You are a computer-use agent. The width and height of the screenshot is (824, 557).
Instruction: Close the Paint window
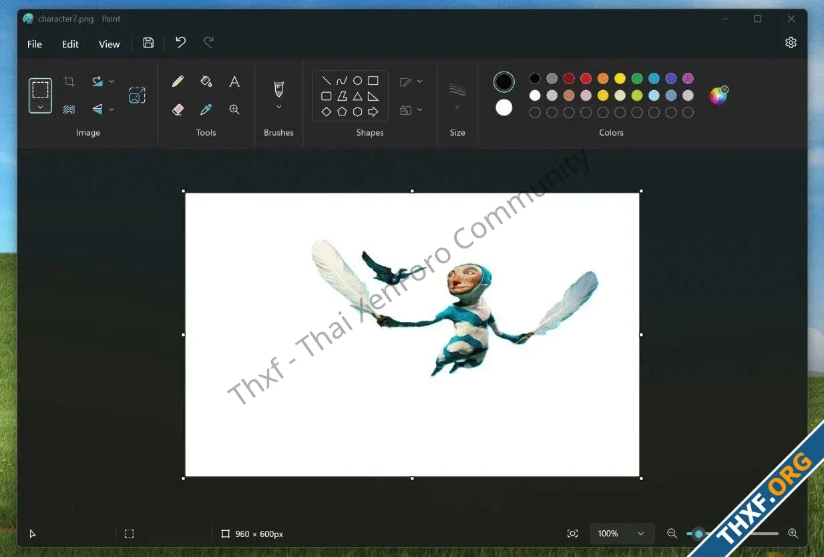tap(791, 19)
